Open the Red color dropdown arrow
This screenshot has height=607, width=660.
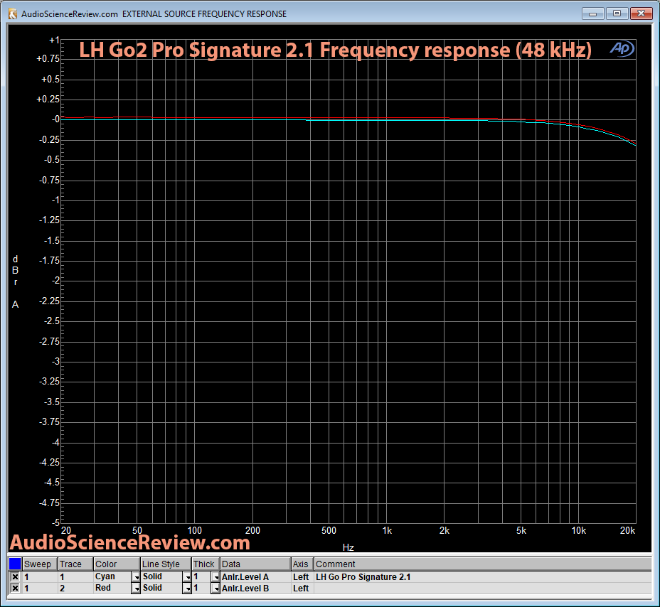pos(136,589)
